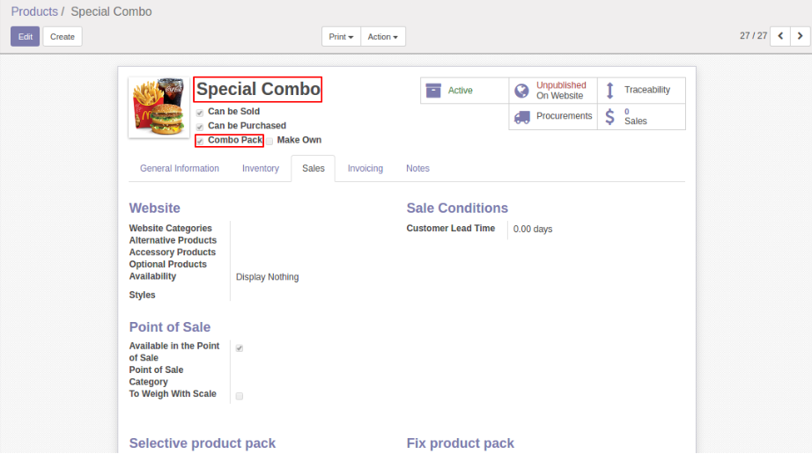Click the Sales dollar sign icon
This screenshot has height=461, width=812.
pyautogui.click(x=609, y=116)
